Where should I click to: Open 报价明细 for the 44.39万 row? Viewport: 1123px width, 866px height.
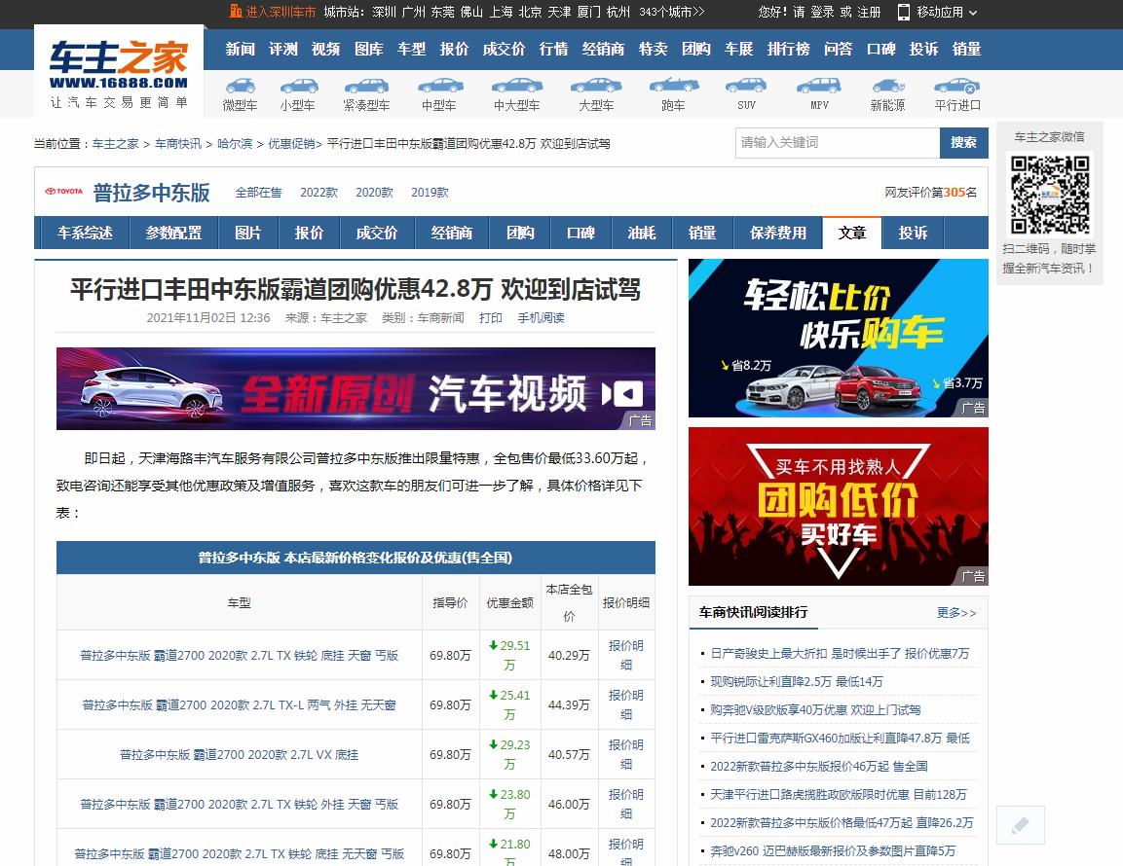click(626, 704)
